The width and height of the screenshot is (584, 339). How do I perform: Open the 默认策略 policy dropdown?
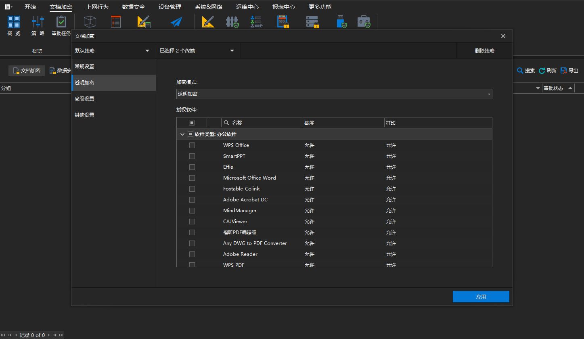coord(113,50)
